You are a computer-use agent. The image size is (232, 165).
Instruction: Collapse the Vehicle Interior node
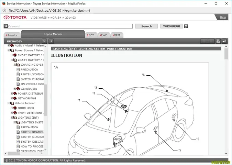9,103
